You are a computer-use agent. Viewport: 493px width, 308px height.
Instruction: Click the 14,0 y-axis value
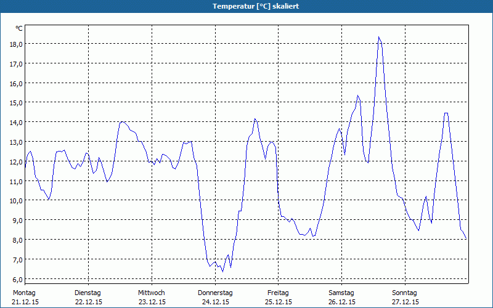[17, 123]
